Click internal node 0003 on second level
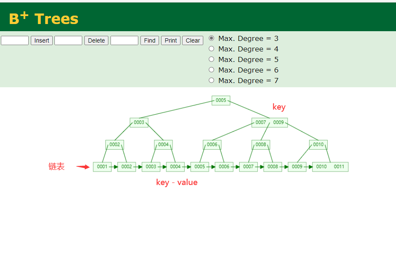 click(139, 123)
